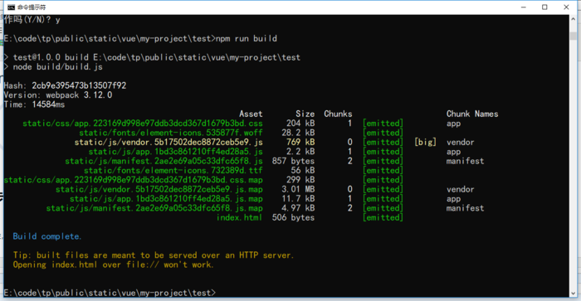Click the 'Asset' column header
The height and width of the screenshot is (301, 581).
[251, 114]
